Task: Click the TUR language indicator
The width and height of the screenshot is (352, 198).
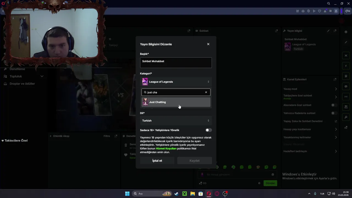Action: [x=322, y=194]
